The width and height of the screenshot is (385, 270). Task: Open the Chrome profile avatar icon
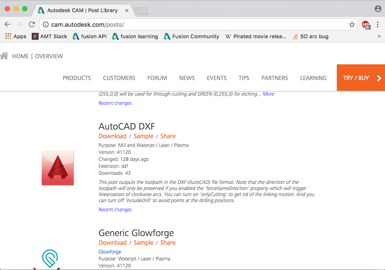[x=378, y=9]
